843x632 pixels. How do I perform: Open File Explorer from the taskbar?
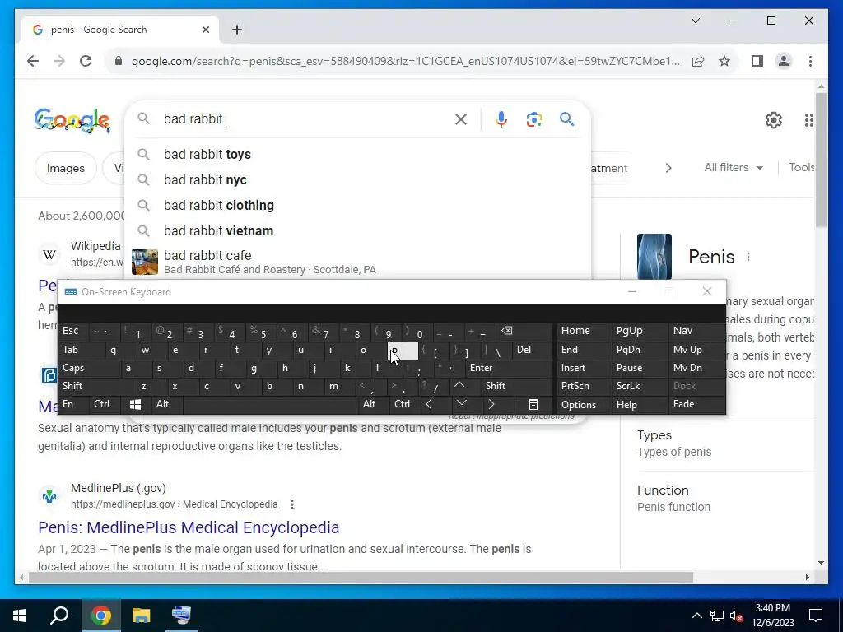click(x=141, y=616)
